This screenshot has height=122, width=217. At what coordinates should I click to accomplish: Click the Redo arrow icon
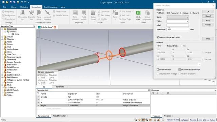point(25,2)
